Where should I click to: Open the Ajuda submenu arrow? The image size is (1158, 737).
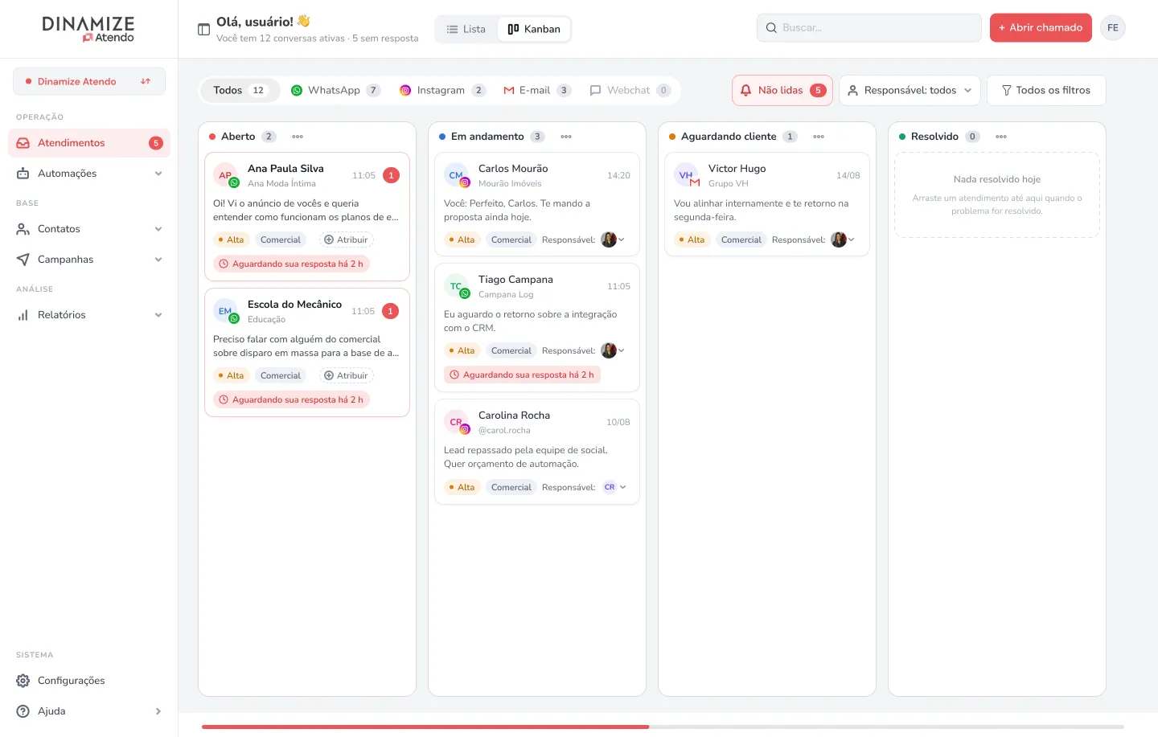click(158, 711)
